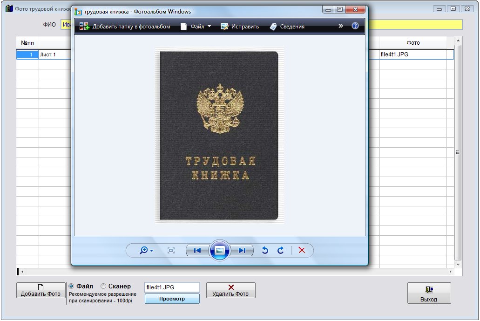Click the Просмотр button
This screenshot has width=480, height=321.
click(x=172, y=299)
